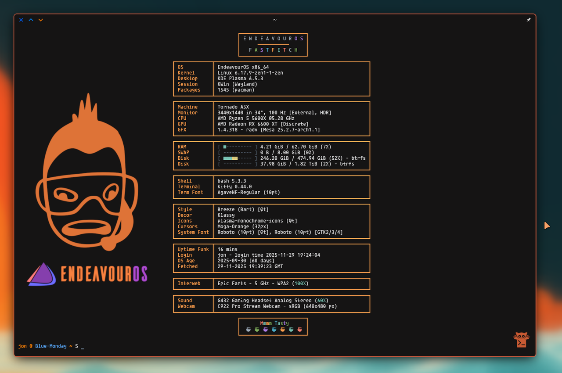562x373 pixels.
Task: Click the gray noodle bowl icon
Action: click(x=249, y=329)
